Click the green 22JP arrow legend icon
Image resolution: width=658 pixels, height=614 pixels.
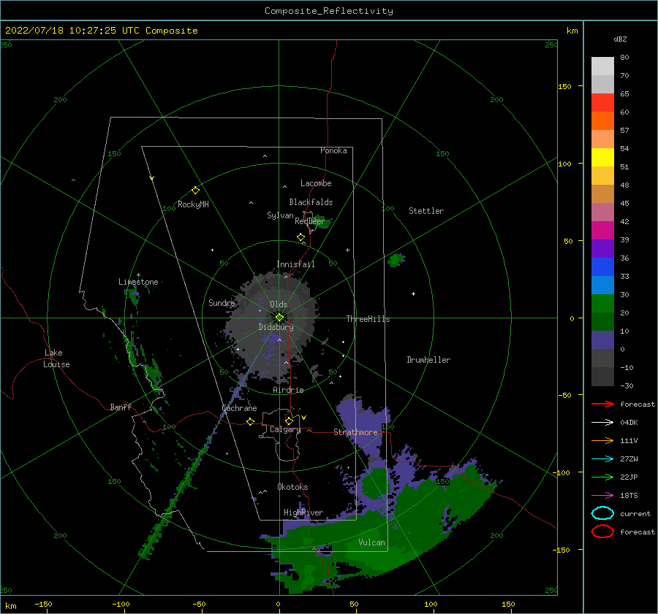(602, 477)
